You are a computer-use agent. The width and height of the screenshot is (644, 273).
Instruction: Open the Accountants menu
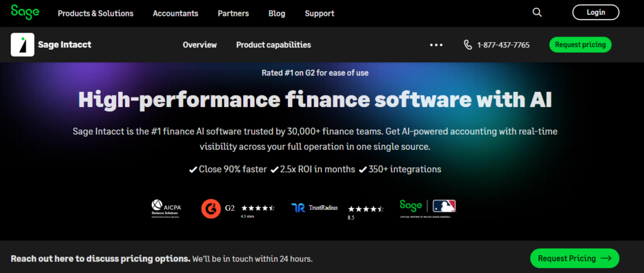click(175, 13)
